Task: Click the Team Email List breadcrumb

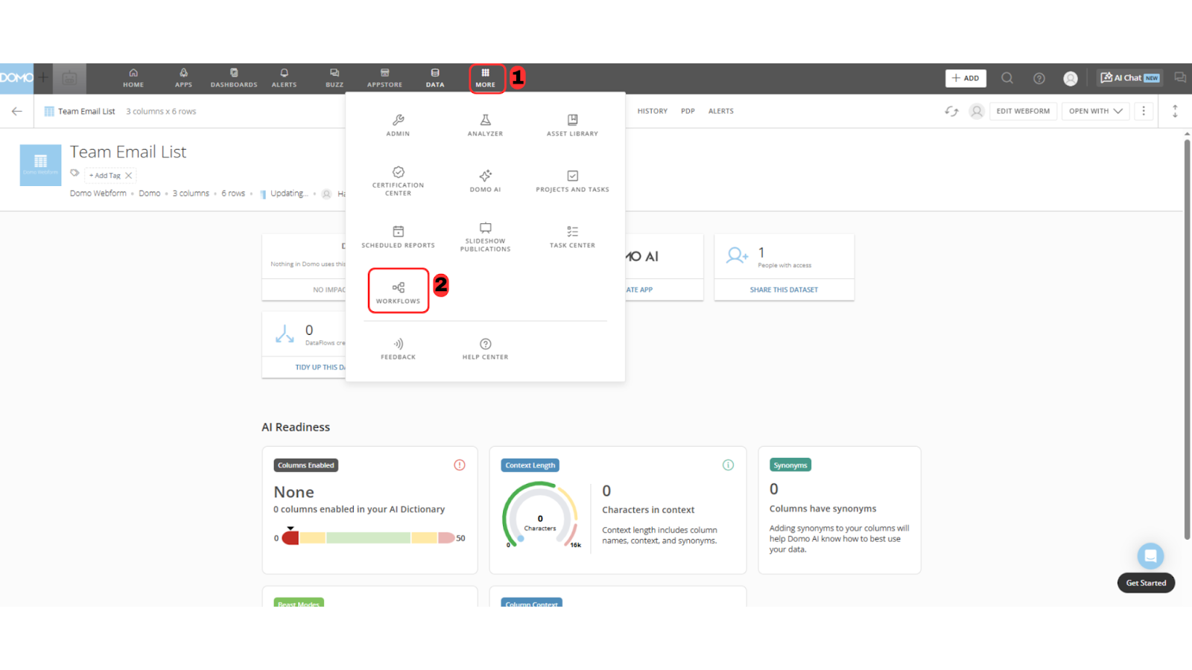Action: click(x=86, y=112)
